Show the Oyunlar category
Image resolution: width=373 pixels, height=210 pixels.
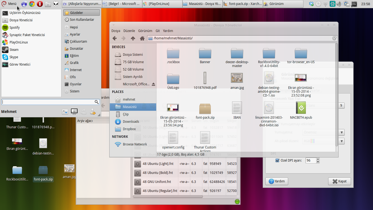(x=82, y=84)
